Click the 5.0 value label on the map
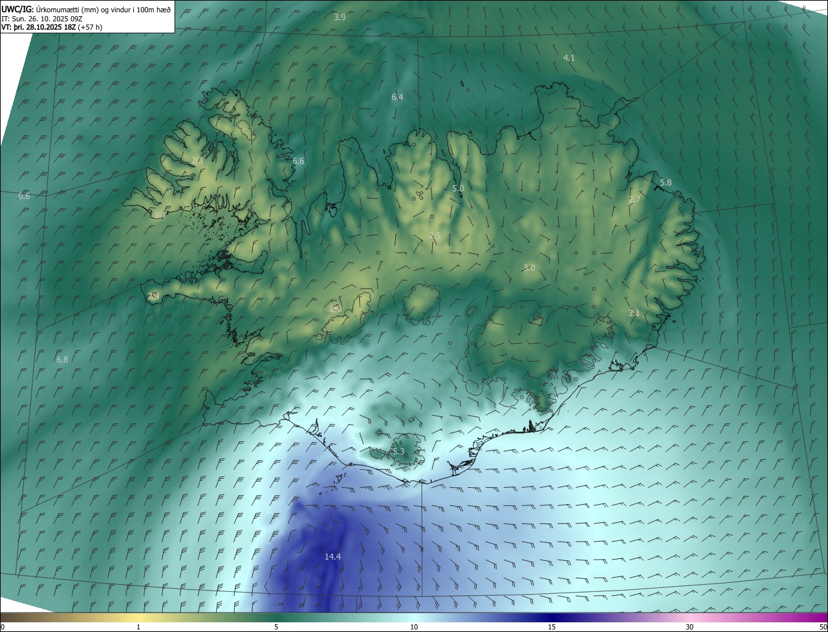 (458, 188)
